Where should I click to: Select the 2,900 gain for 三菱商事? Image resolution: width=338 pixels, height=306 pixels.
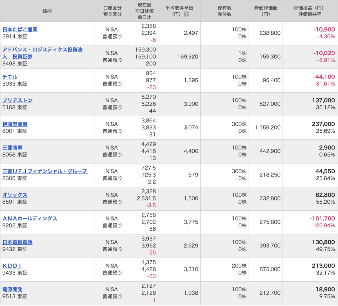click(x=327, y=148)
